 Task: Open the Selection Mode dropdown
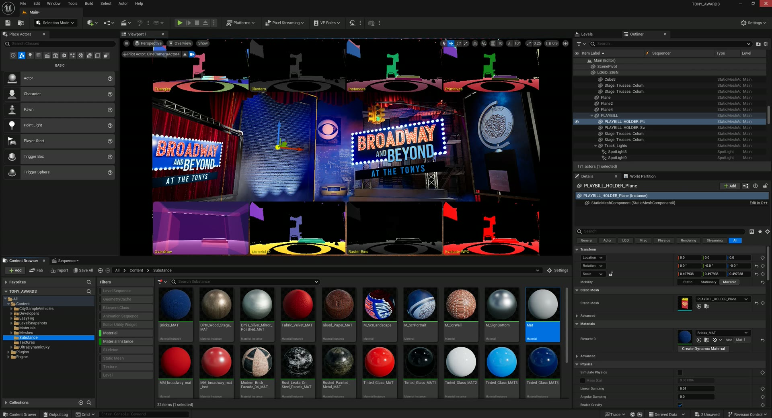[x=56, y=23]
